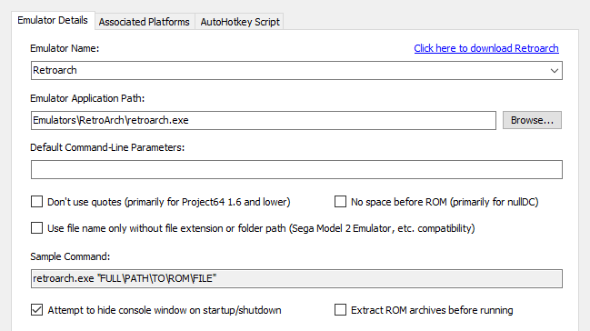Check No space before ROM option
The width and height of the screenshot is (590, 331).
tap(340, 202)
